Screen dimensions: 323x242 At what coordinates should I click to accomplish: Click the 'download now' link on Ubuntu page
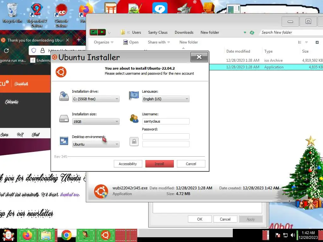coord(70,194)
